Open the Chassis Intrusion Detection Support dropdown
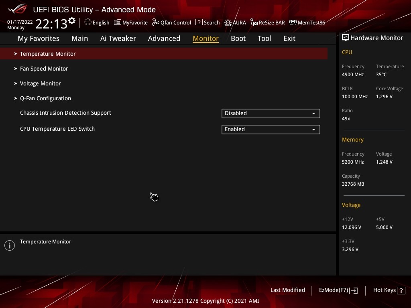 pyautogui.click(x=271, y=113)
